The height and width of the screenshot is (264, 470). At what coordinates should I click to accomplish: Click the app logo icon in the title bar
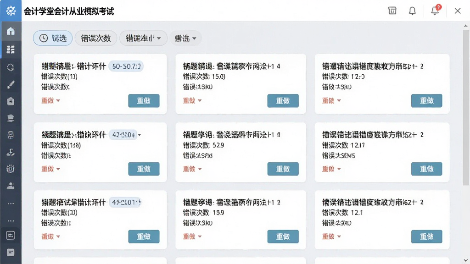point(11,11)
